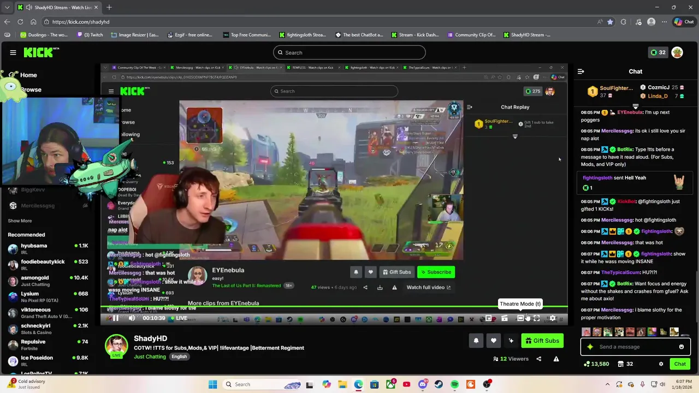The height and width of the screenshot is (393, 699).
Task: Follow ShadyHD with the heart button
Action: 493,341
